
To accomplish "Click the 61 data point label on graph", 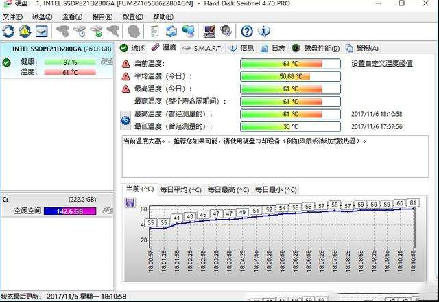I will point(413,203).
